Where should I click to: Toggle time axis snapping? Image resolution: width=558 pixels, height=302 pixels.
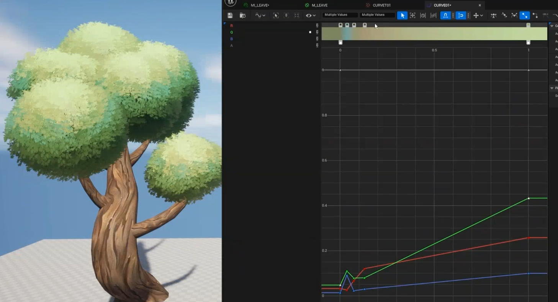445,15
